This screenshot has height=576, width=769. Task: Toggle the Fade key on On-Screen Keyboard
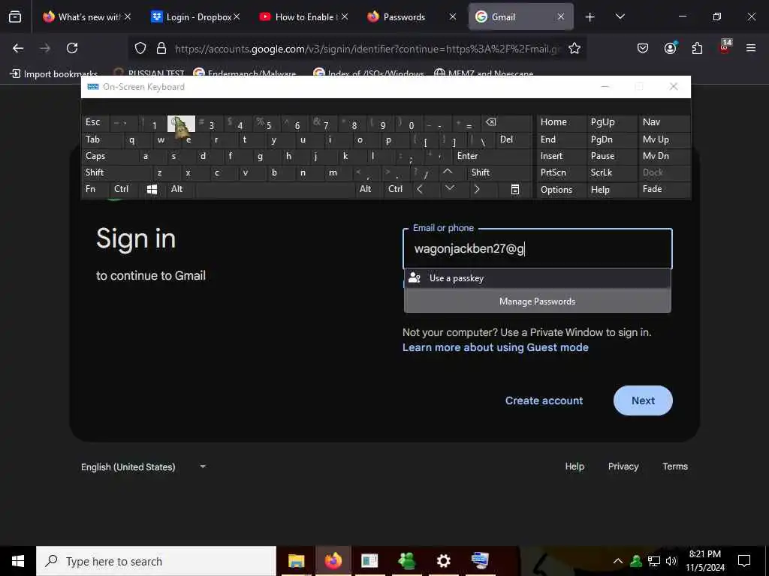tap(664, 189)
